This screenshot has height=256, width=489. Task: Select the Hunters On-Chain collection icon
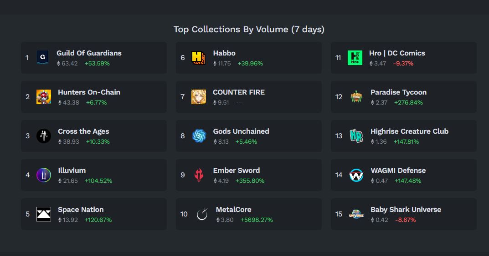[44, 97]
